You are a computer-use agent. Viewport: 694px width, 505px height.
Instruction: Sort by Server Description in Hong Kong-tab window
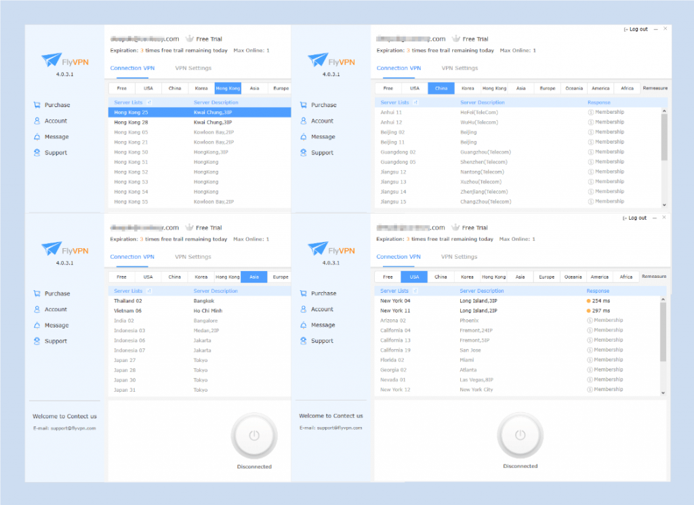(x=216, y=102)
